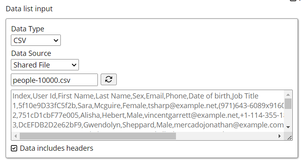The width and height of the screenshot is (302, 162).
Task: Open the Data Type CSV dropdown
Action: click(x=36, y=40)
